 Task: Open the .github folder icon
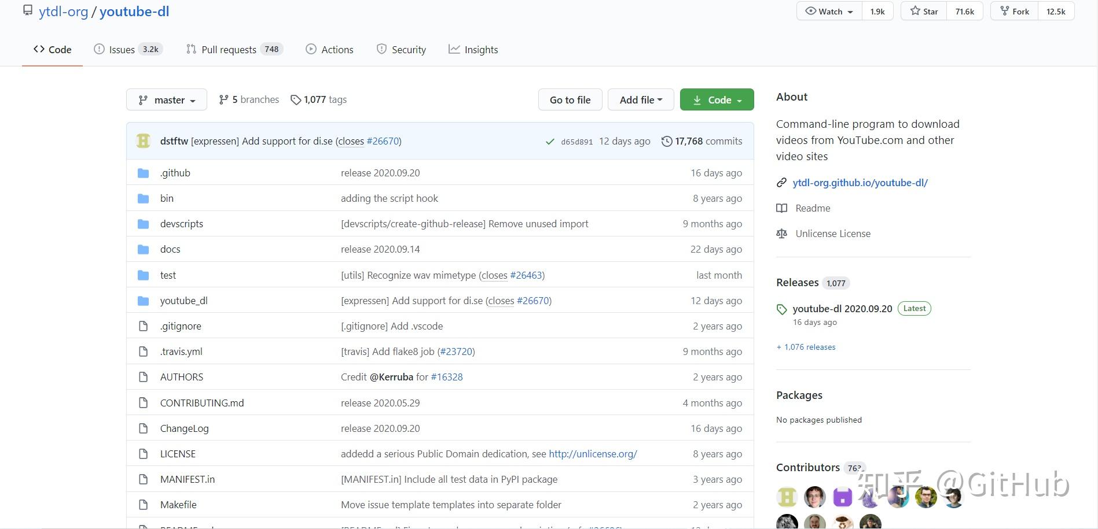[x=143, y=172]
